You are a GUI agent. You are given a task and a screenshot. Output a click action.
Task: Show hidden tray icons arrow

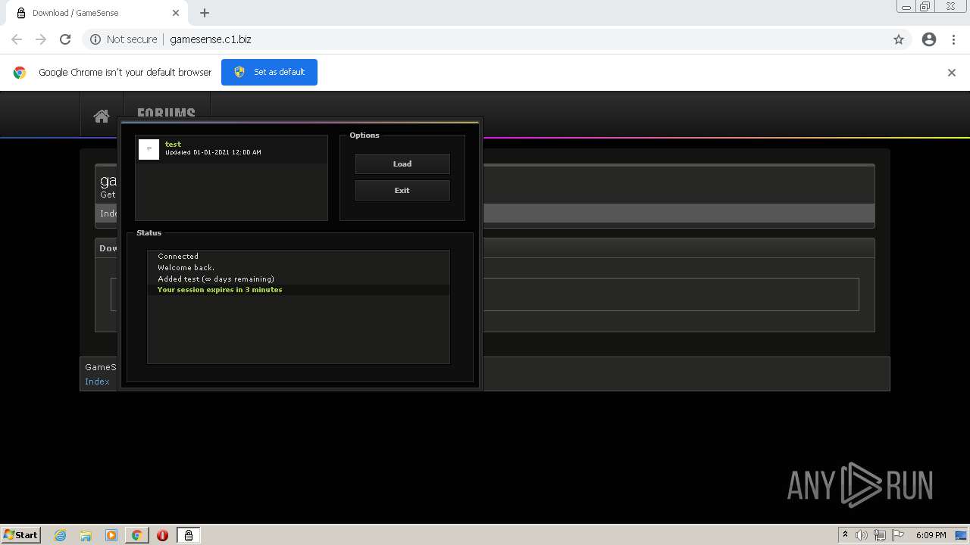(845, 535)
